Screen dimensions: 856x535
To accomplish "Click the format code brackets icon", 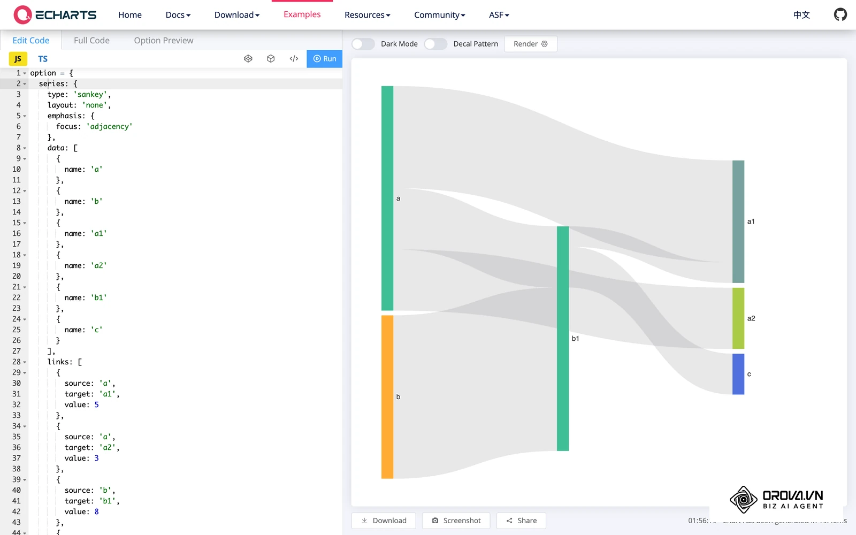I will click(294, 59).
